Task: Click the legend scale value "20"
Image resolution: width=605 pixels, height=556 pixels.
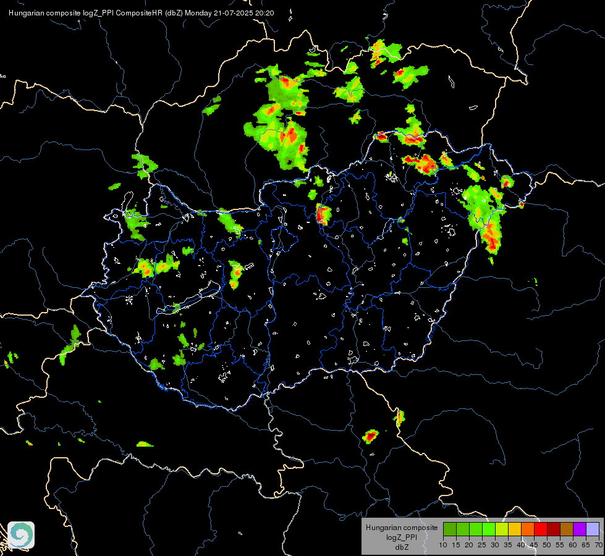Action: click(x=469, y=545)
